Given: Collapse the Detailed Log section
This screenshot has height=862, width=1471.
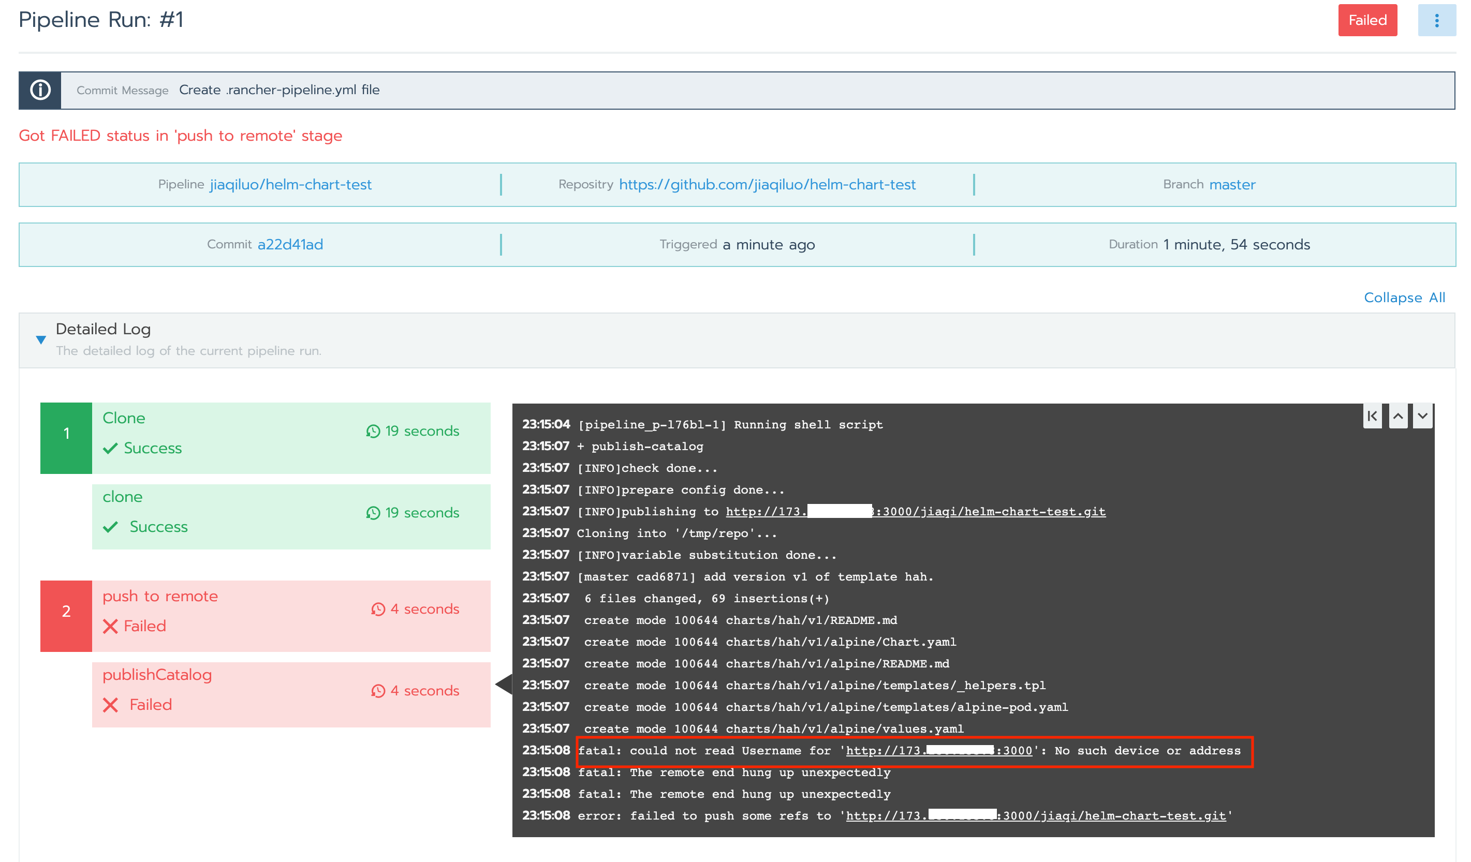Looking at the screenshot, I should [41, 338].
